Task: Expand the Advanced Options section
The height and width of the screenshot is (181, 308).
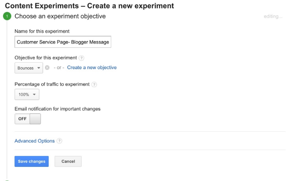Action: click(35, 141)
